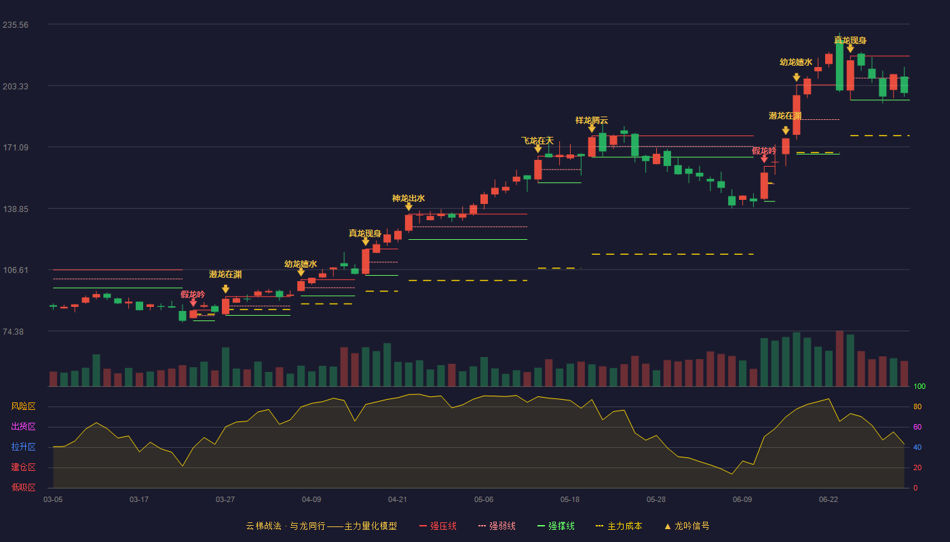Viewport: 950px width, 542px height.
Task: Toggle the 龙吟信号 legend entry
Action: (687, 526)
